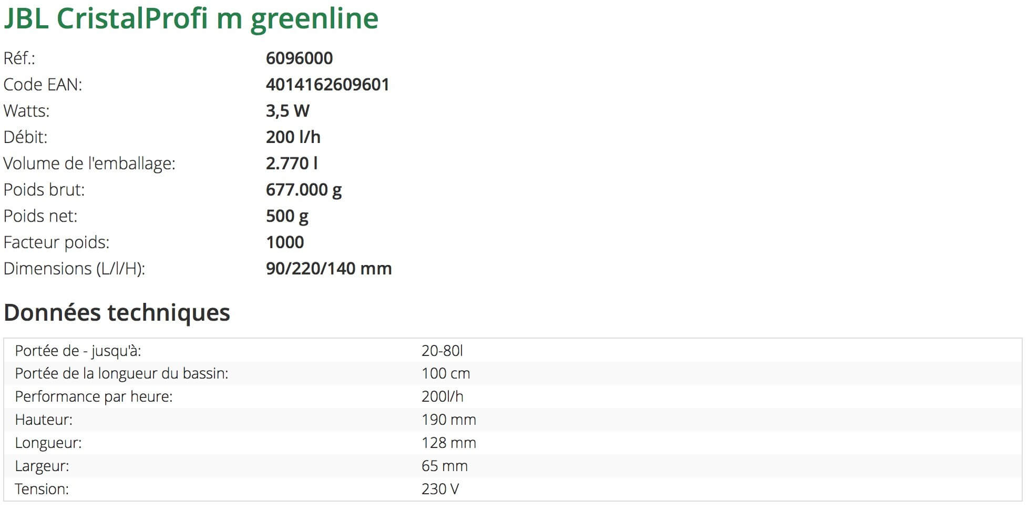Select the 500 g value
Screen dimensions: 1028x510
click(x=287, y=217)
